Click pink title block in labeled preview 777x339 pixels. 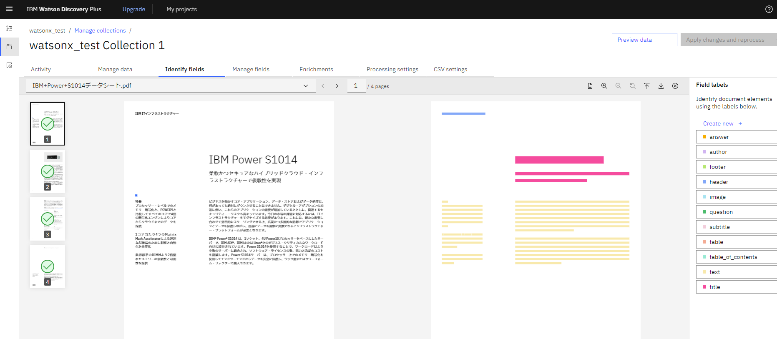[x=559, y=160]
